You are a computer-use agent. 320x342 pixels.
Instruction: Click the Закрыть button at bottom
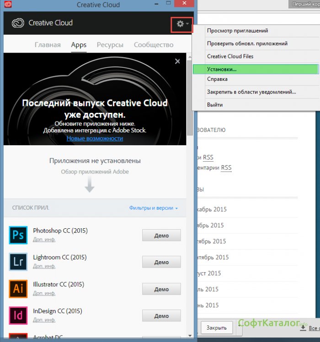click(216, 328)
